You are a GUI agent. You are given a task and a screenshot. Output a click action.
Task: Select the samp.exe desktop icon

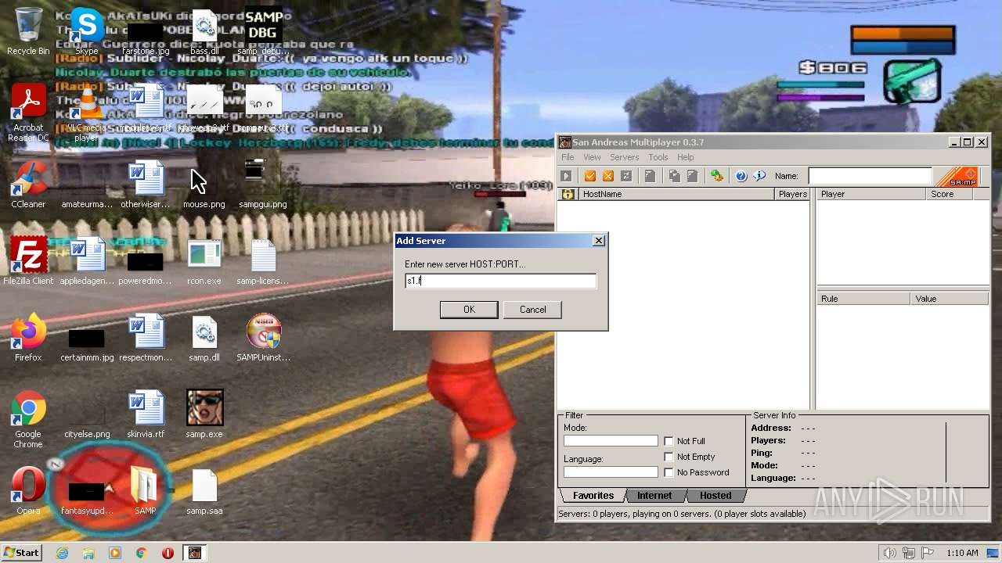pos(204,415)
